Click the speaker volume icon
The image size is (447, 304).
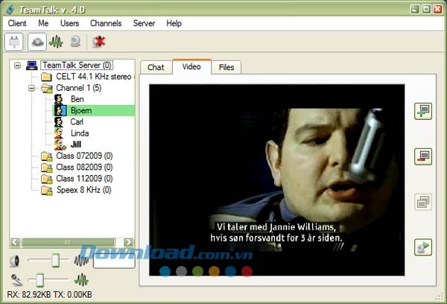coord(14,261)
